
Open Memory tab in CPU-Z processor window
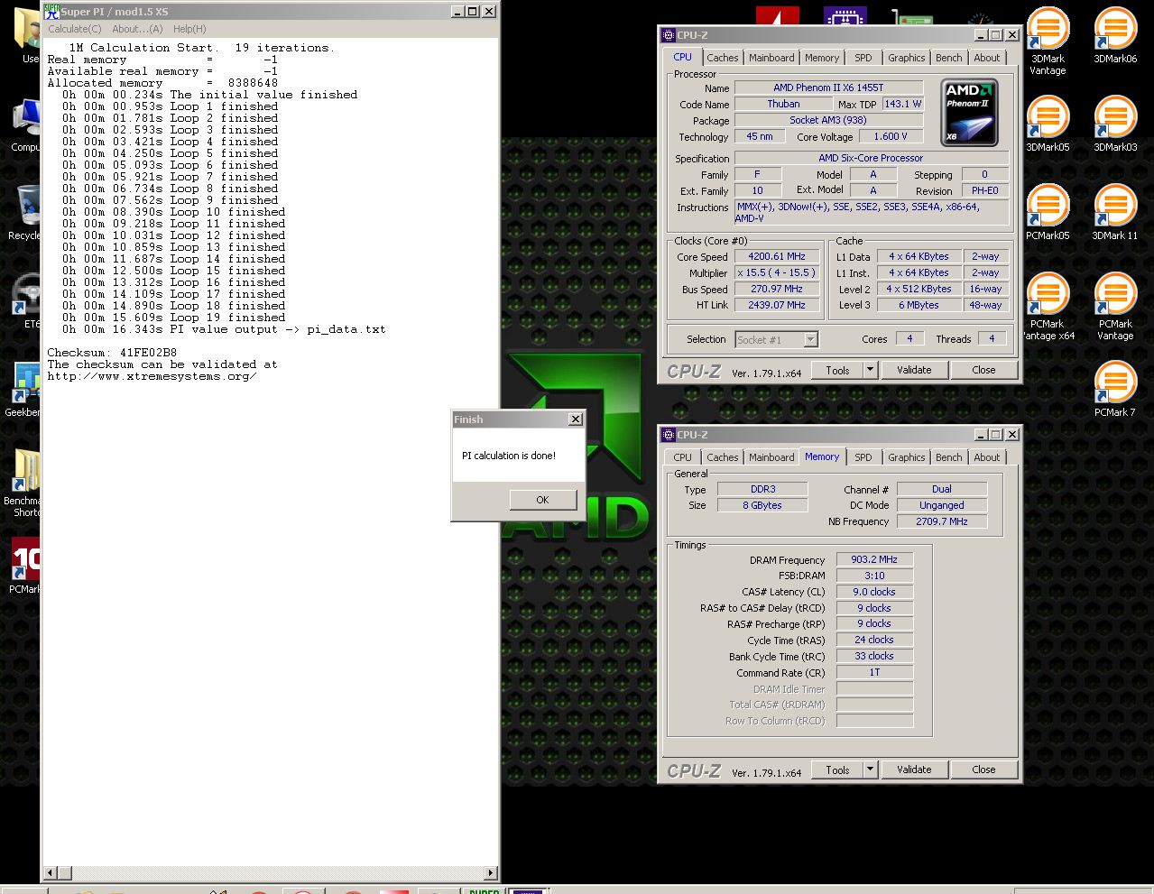pyautogui.click(x=822, y=58)
